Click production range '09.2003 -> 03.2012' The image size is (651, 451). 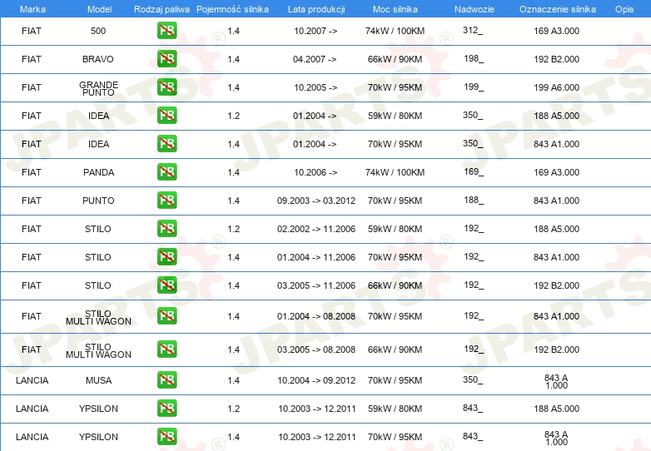point(316,201)
